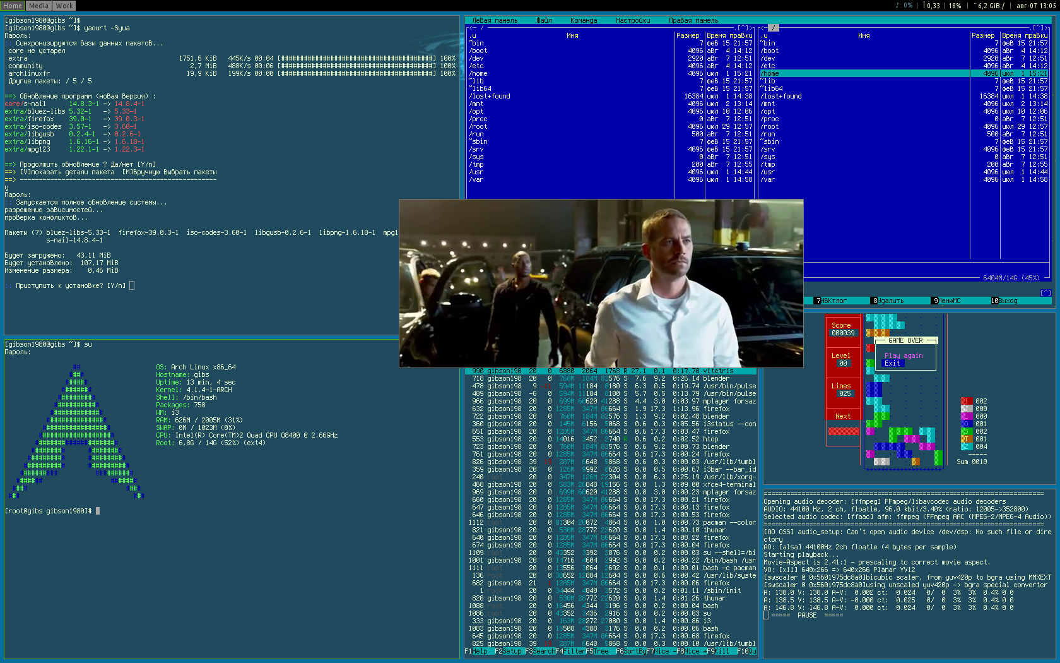Select /usr in the right MC panel
The width and height of the screenshot is (1060, 663).
(x=904, y=172)
